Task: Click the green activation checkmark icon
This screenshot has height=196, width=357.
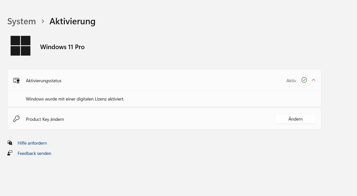Action: coord(304,80)
